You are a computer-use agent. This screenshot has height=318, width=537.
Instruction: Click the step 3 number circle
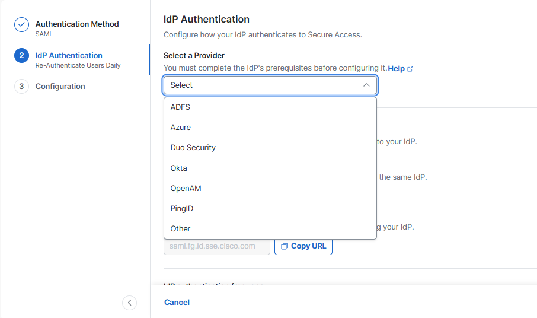point(21,86)
